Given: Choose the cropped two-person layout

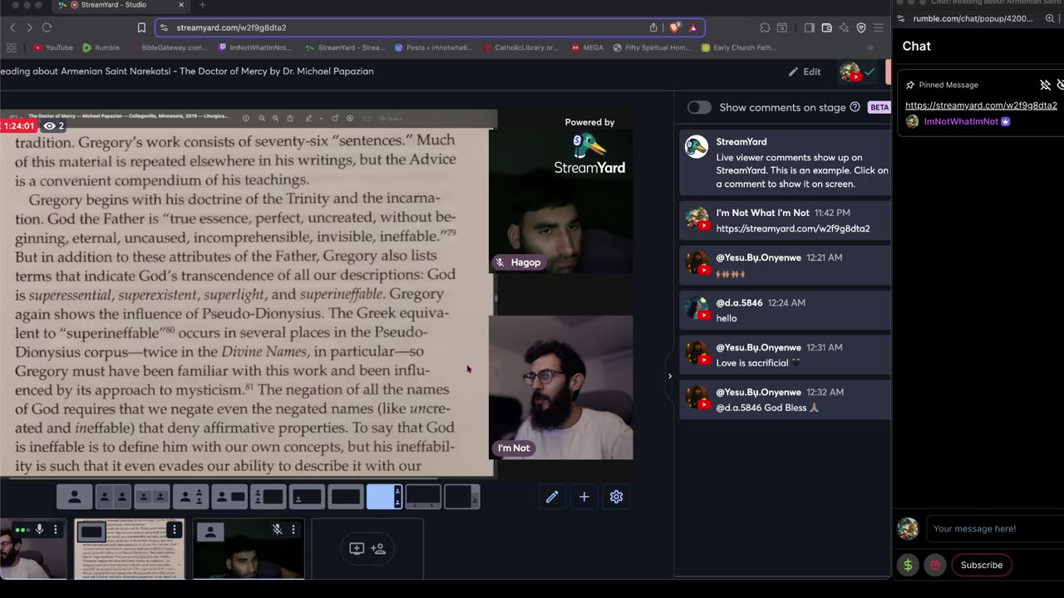Looking at the screenshot, I should [x=151, y=497].
